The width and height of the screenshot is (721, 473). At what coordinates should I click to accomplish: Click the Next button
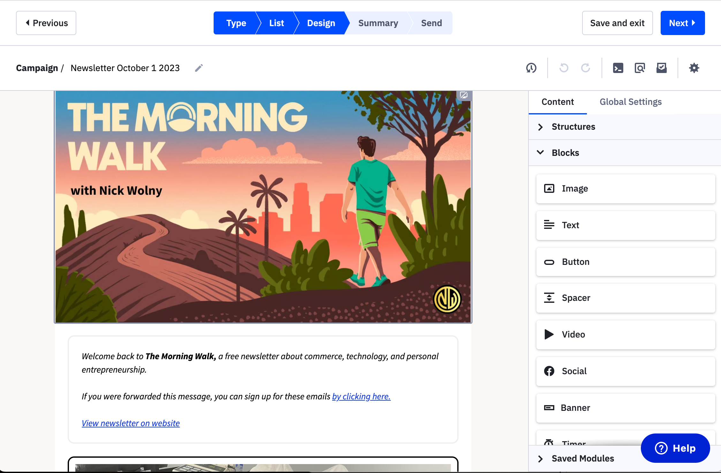(x=682, y=23)
